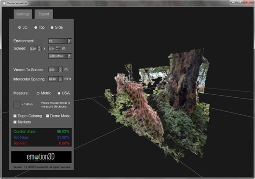Screen dimensions: 255x179
Task: Click the 1.00 m scale reference square
Action: pos(17,104)
